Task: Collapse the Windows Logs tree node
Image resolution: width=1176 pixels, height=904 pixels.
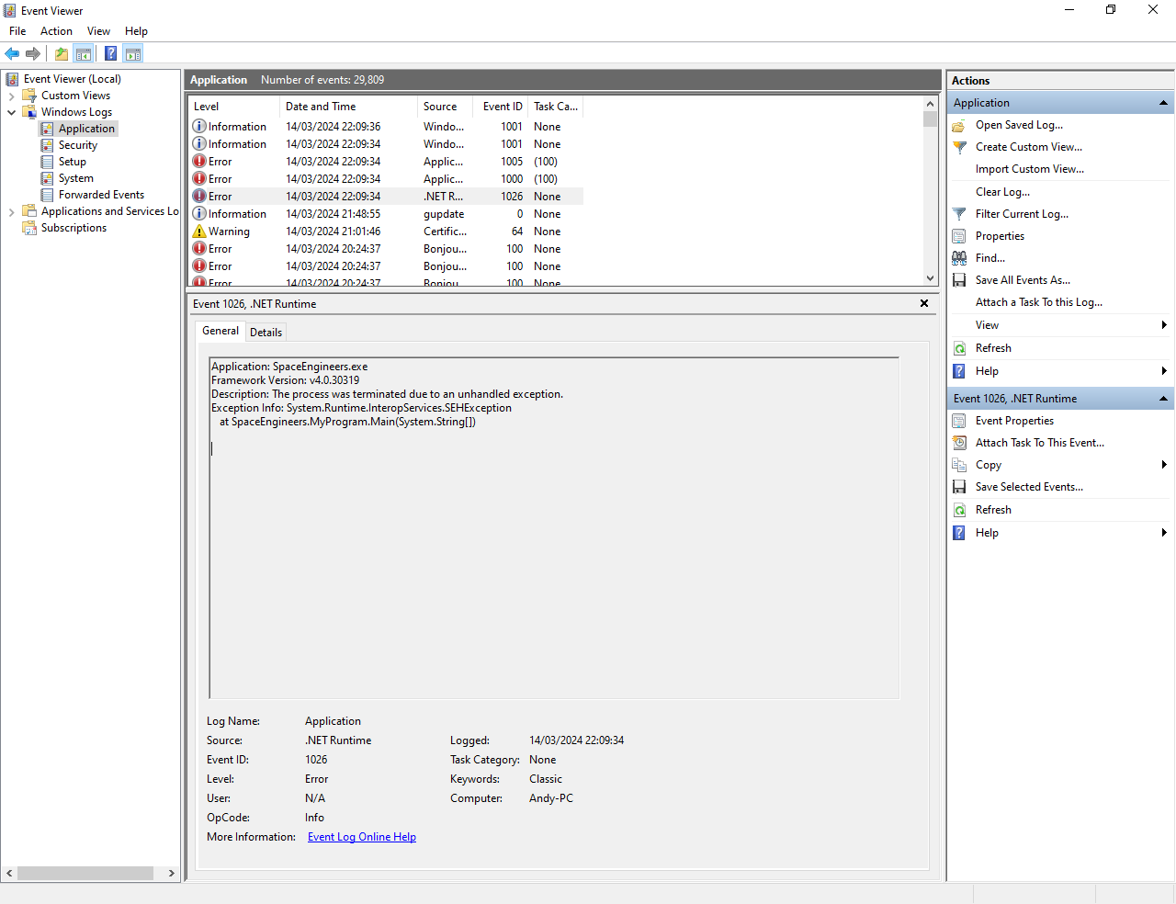Action: tap(11, 112)
